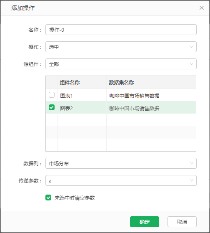Click the 名称 input field

121,30
